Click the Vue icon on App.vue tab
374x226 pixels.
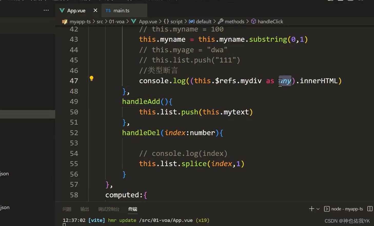(62, 10)
